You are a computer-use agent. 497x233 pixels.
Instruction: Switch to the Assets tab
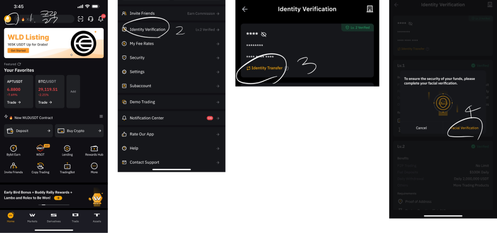coord(97,218)
